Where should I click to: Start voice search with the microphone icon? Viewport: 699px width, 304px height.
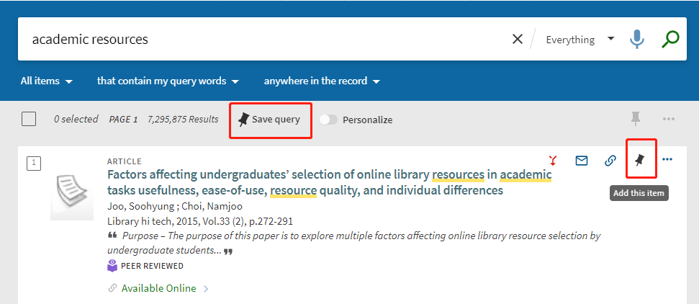636,40
